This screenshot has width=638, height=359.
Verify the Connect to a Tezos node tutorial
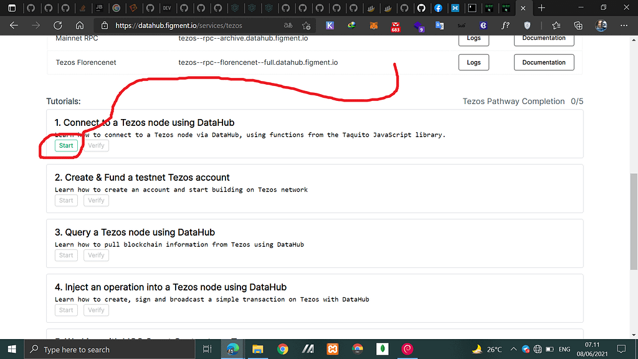[96, 145]
